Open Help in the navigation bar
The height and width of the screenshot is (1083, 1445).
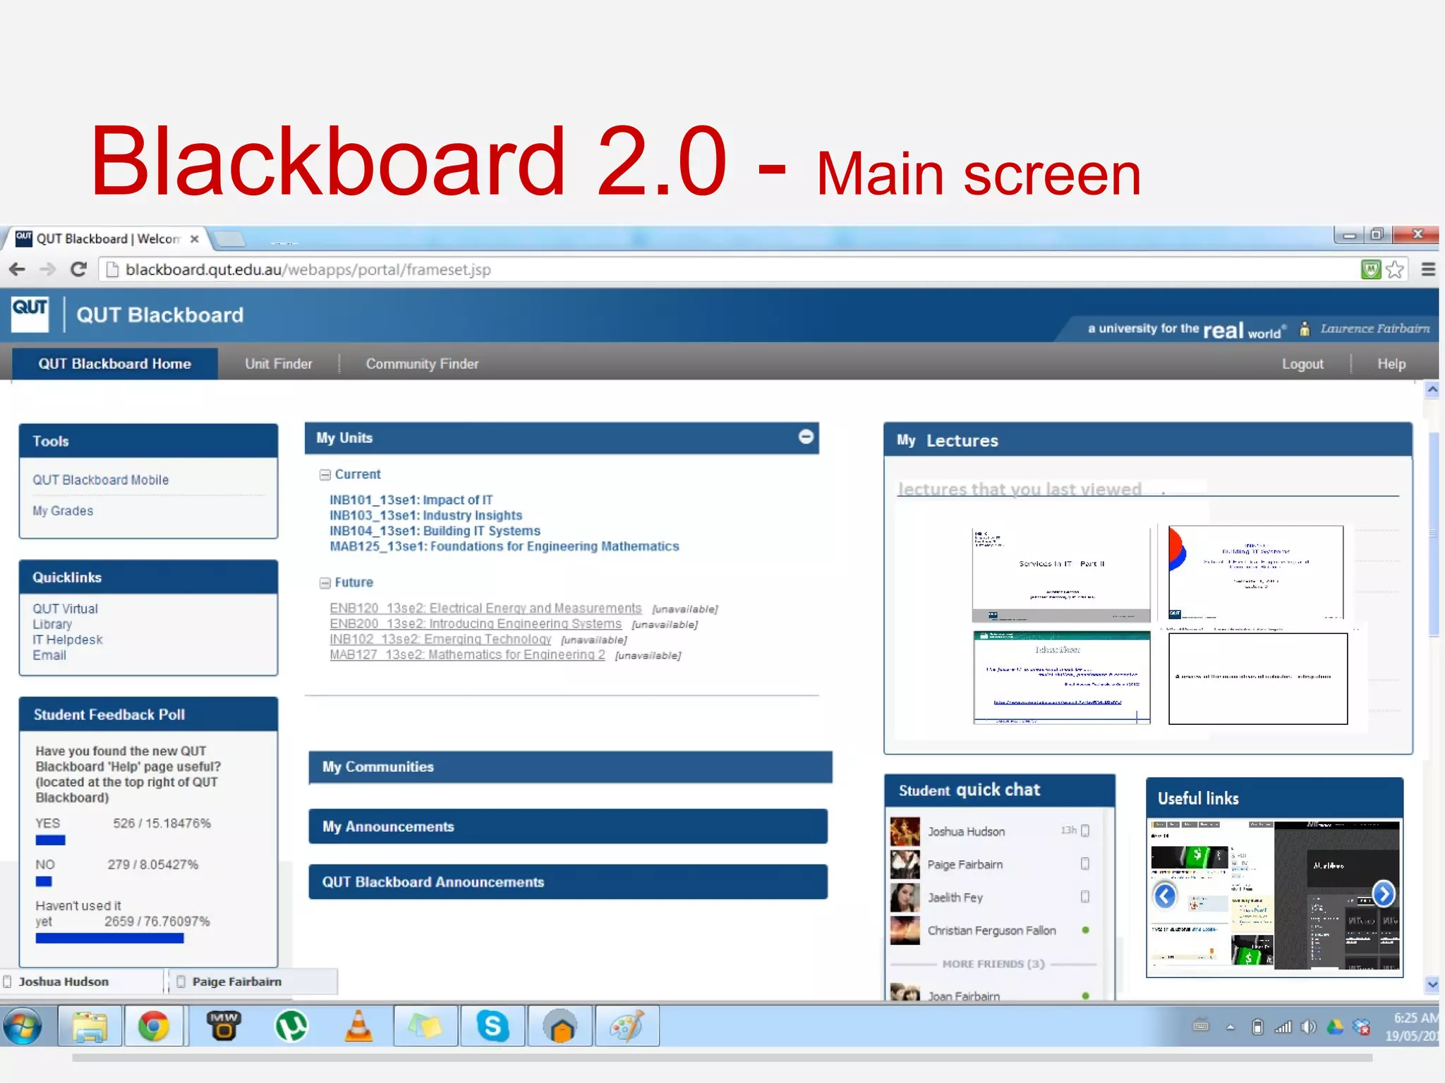(x=1391, y=364)
